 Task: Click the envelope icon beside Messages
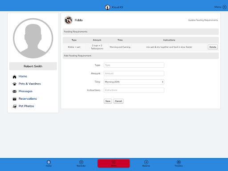coord(14,91)
